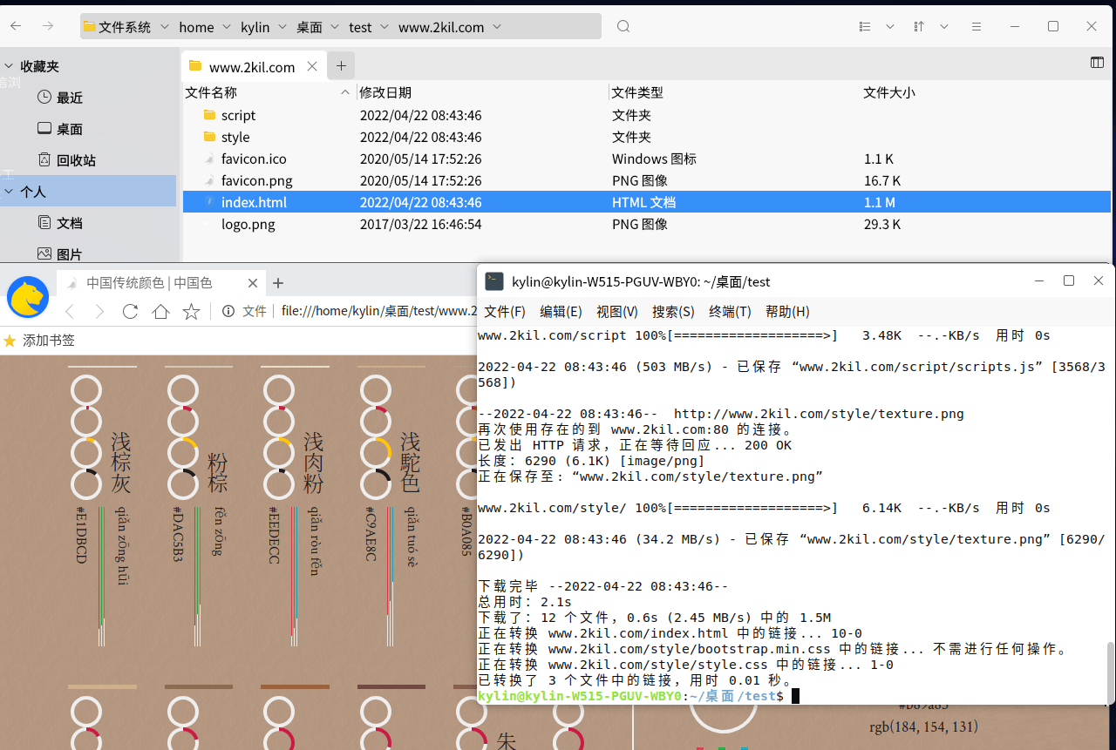Open the terminal 帮助(H) menu
The height and width of the screenshot is (750, 1116).
pos(787,311)
